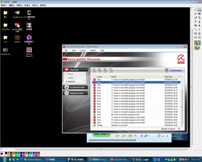The image size is (202, 162).
Task: Expand the Reports arrow in Avira sidebar
Action: 66,82
